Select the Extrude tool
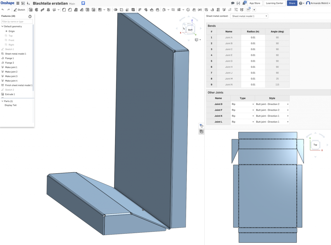 pos(31,10)
